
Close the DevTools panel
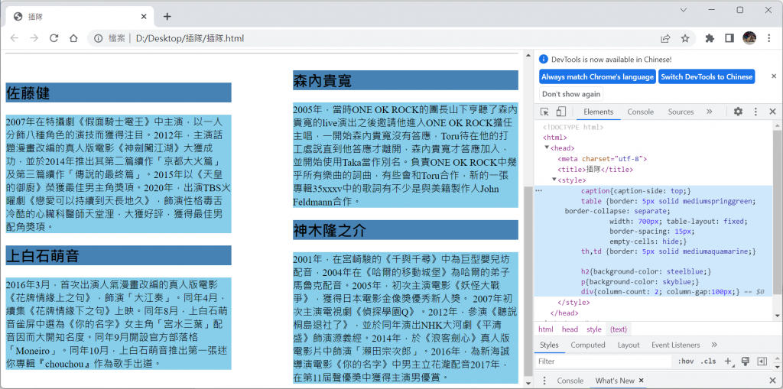(772, 112)
